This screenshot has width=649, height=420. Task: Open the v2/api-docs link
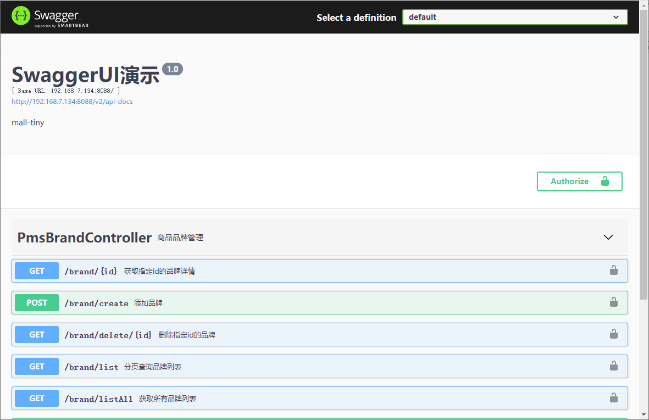click(72, 102)
